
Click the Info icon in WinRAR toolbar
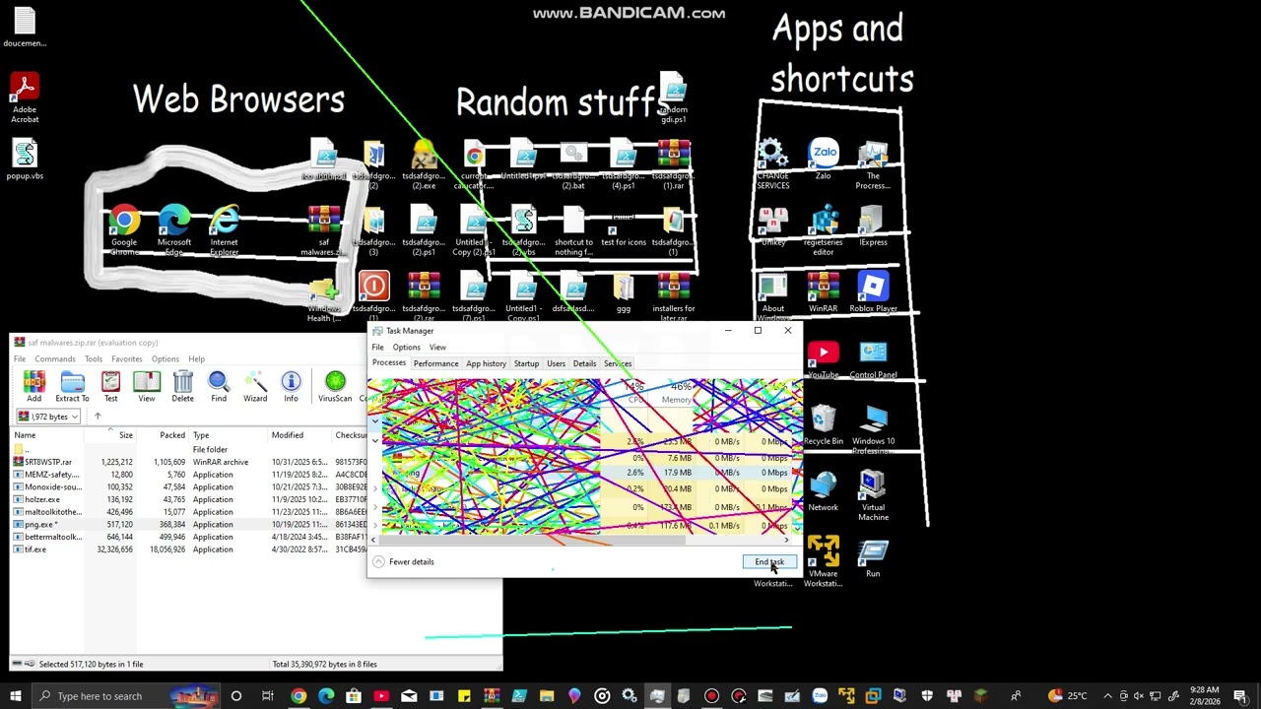(291, 386)
